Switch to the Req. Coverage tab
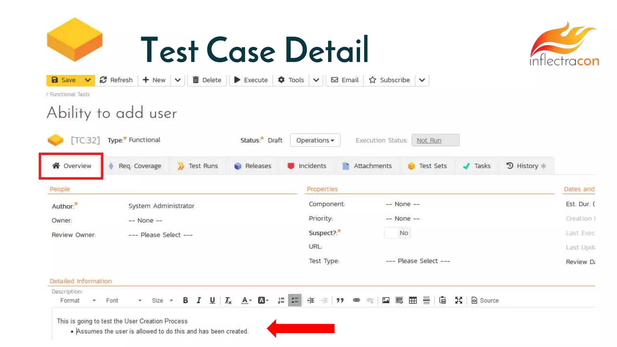 pos(135,166)
